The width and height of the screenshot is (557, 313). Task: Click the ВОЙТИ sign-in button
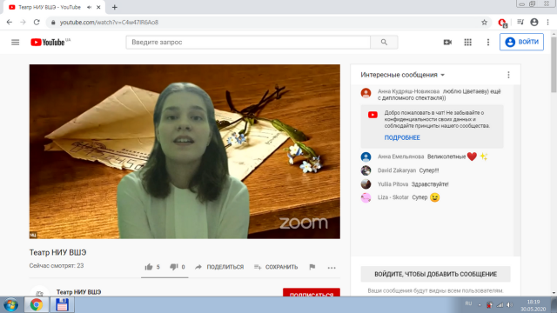pyautogui.click(x=521, y=42)
